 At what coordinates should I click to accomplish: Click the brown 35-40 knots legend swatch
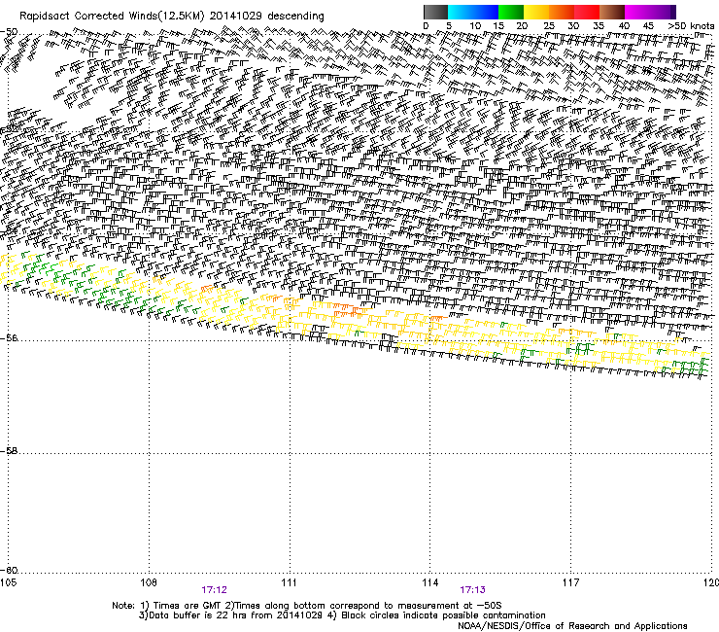point(612,12)
